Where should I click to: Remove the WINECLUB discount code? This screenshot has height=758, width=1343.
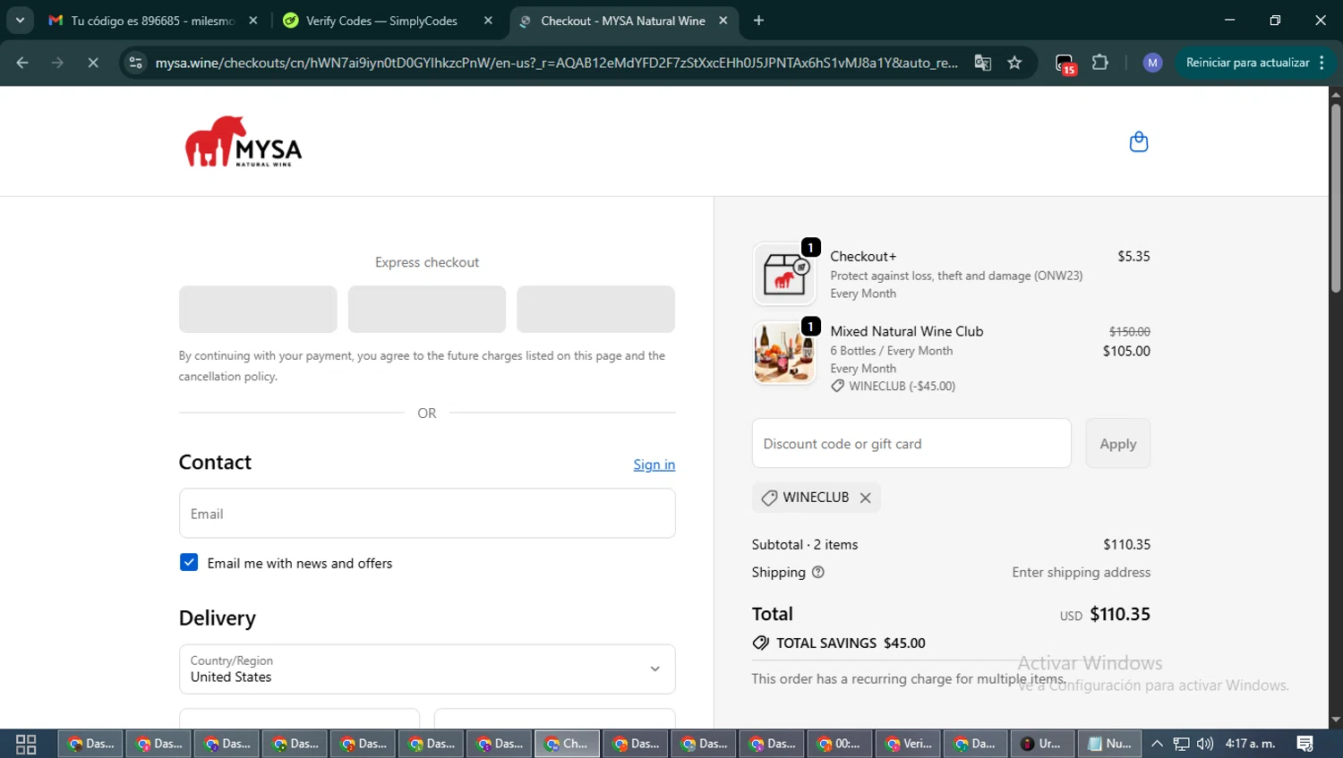point(865,498)
